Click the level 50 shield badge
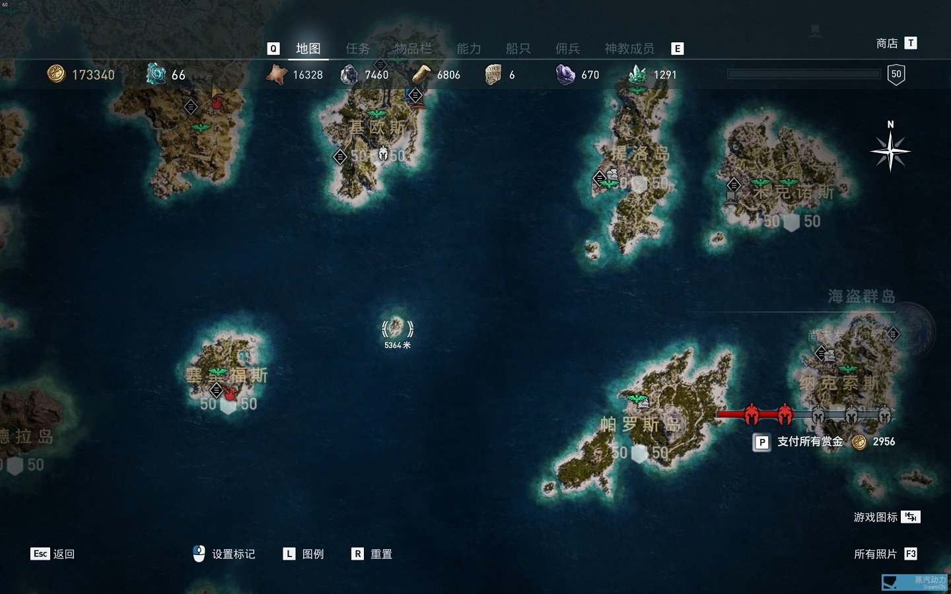Viewport: 951px width, 594px height. point(896,74)
